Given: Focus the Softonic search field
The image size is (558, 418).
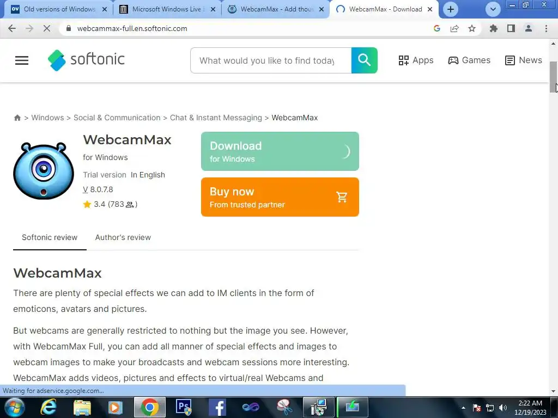Looking at the screenshot, I should point(271,60).
